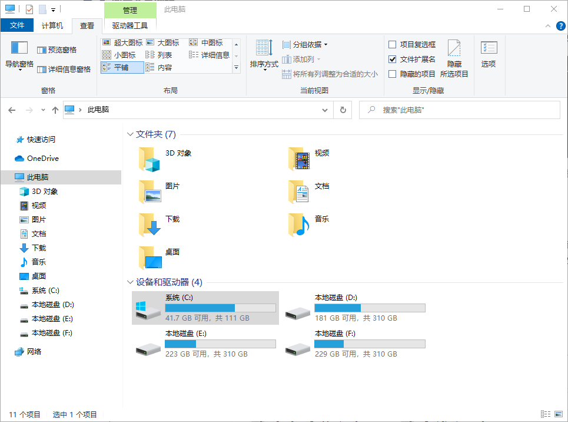Collapse the 设备和驱动器 (4) section

(130, 282)
